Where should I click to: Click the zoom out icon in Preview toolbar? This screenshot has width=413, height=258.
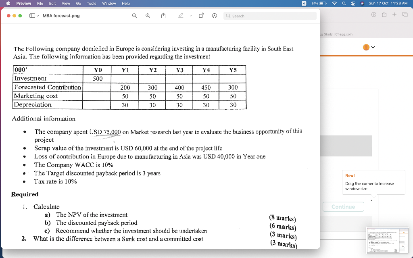pyautogui.click(x=134, y=16)
